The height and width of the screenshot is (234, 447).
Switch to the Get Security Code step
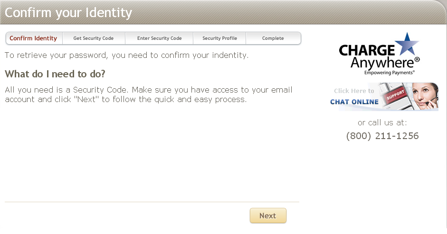pos(94,38)
